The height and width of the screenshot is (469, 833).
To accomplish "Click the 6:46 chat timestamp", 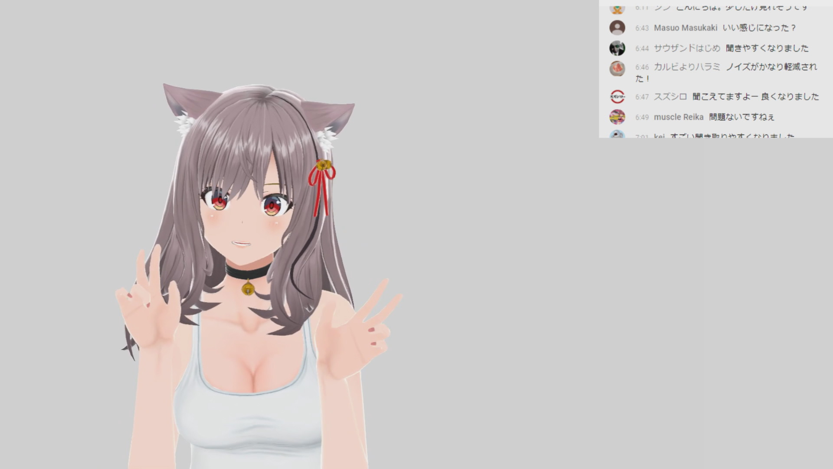I will point(642,67).
